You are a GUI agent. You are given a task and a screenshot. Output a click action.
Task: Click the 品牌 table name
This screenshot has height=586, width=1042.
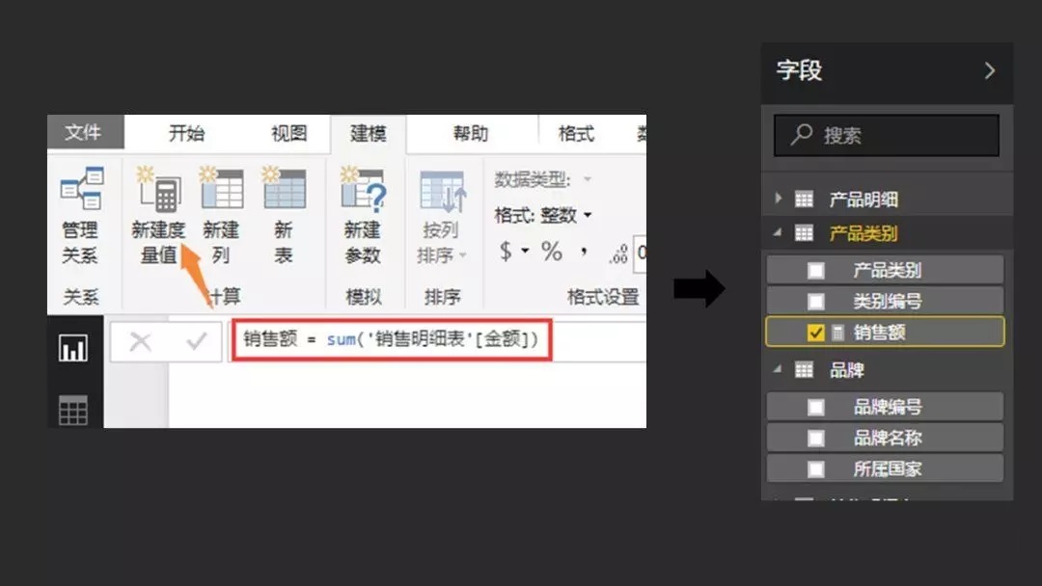(x=847, y=370)
